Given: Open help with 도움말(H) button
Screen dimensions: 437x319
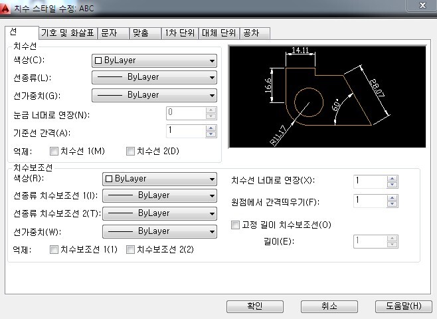Looking at the screenshot, I should click(404, 306).
